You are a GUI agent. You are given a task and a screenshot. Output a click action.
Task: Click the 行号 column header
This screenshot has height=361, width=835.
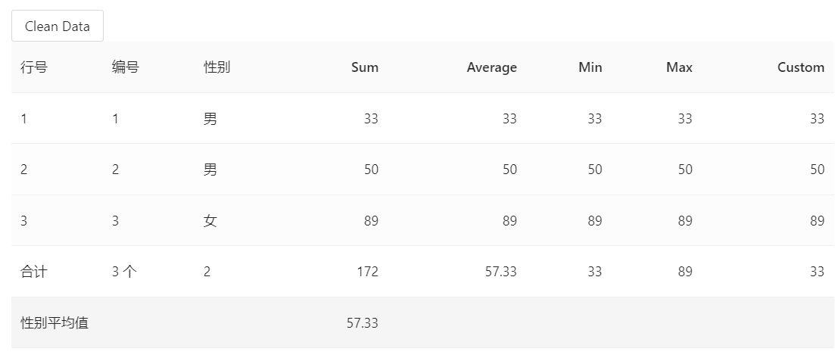click(34, 67)
